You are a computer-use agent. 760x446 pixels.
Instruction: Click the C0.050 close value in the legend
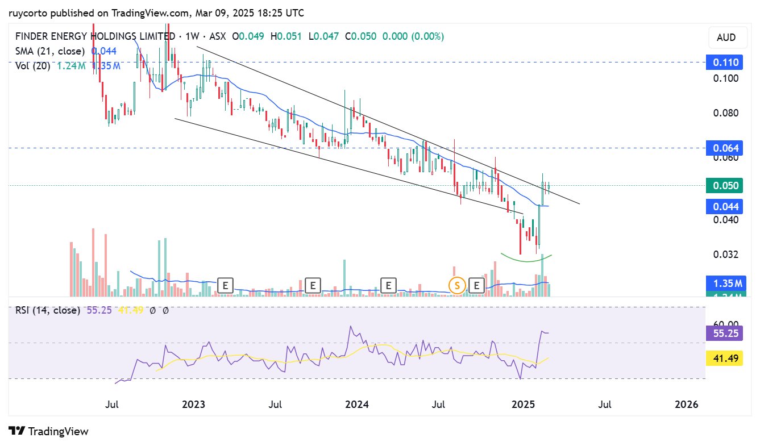[x=360, y=36]
